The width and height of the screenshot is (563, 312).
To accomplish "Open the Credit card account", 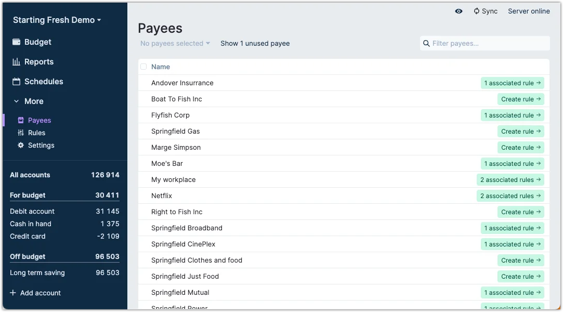I will [x=28, y=236].
